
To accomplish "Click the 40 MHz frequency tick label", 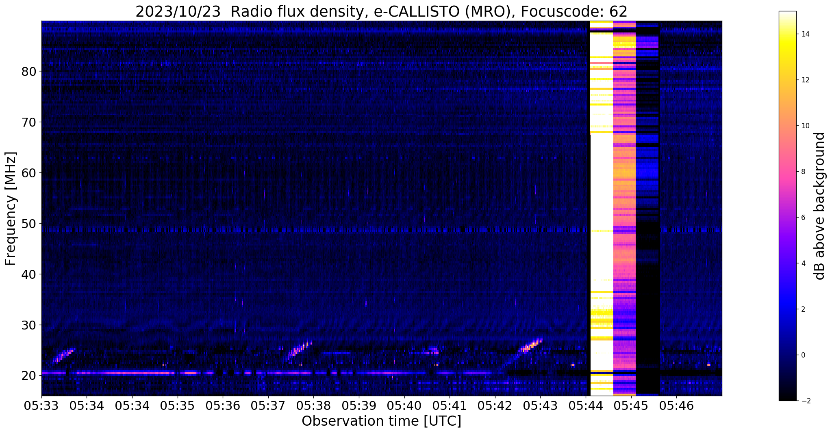I will tap(29, 274).
